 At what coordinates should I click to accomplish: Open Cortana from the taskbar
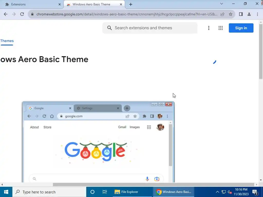pos(92,192)
